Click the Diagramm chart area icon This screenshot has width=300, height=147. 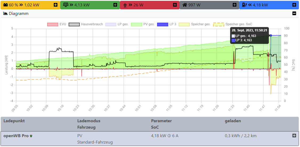click(5, 14)
